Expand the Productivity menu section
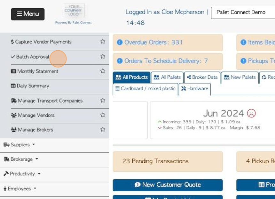The height and width of the screenshot is (199, 275). (22, 173)
